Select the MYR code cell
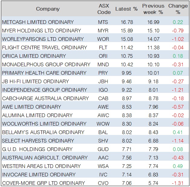190x187 pixels. (103, 31)
